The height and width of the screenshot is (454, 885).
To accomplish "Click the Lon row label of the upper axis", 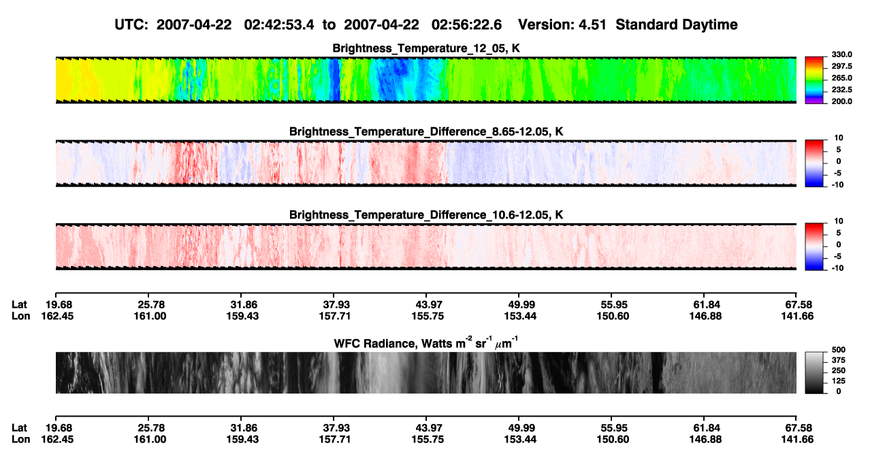I will pos(20,316).
